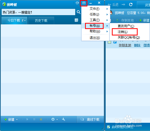Toggle the blue checked file checkbox
The width and height of the screenshot is (150, 131).
click(115, 42)
